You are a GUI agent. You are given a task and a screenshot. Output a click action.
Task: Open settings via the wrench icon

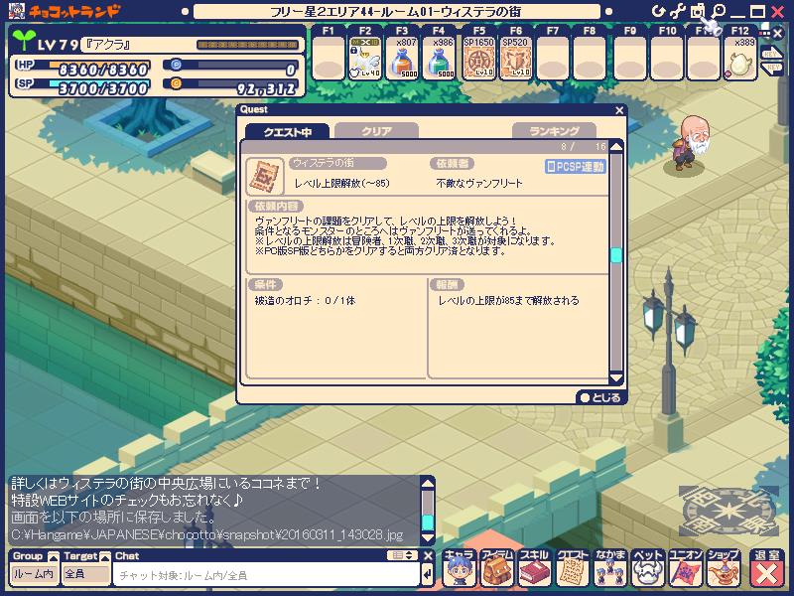(x=677, y=11)
